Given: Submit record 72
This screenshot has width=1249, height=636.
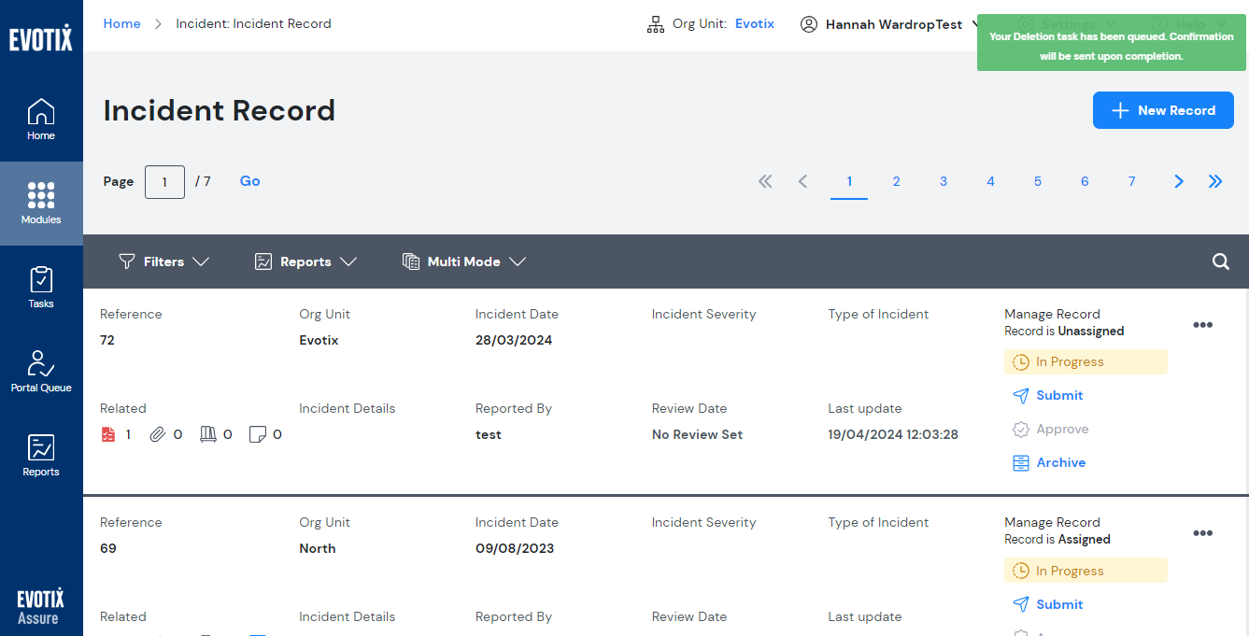Looking at the screenshot, I should pos(1058,395).
